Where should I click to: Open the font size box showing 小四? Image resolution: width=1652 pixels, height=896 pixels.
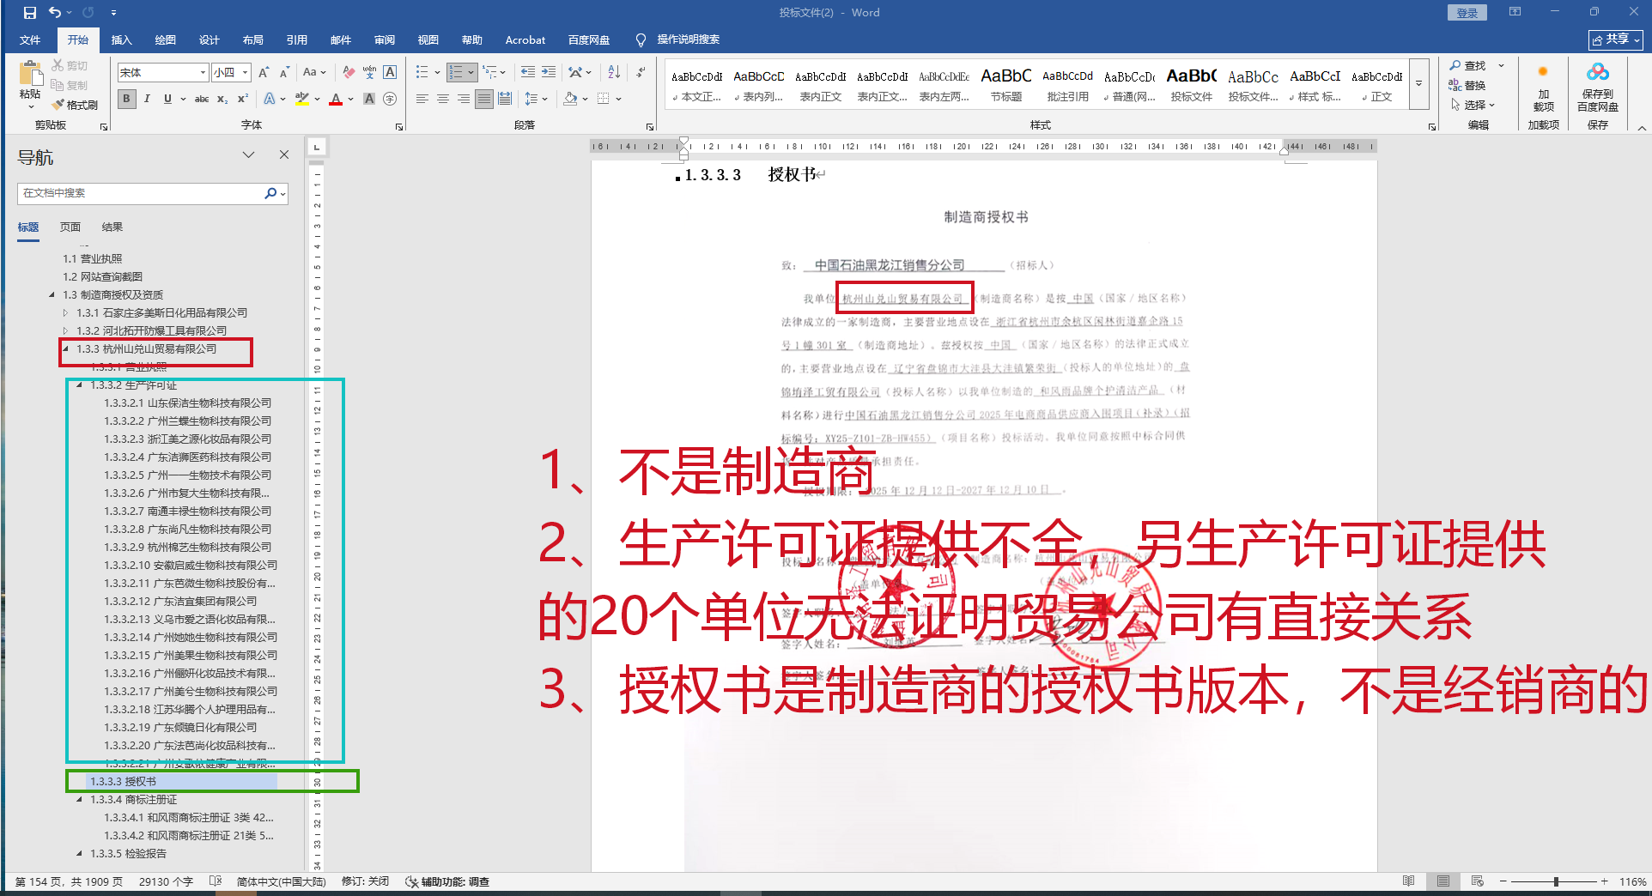pos(231,73)
